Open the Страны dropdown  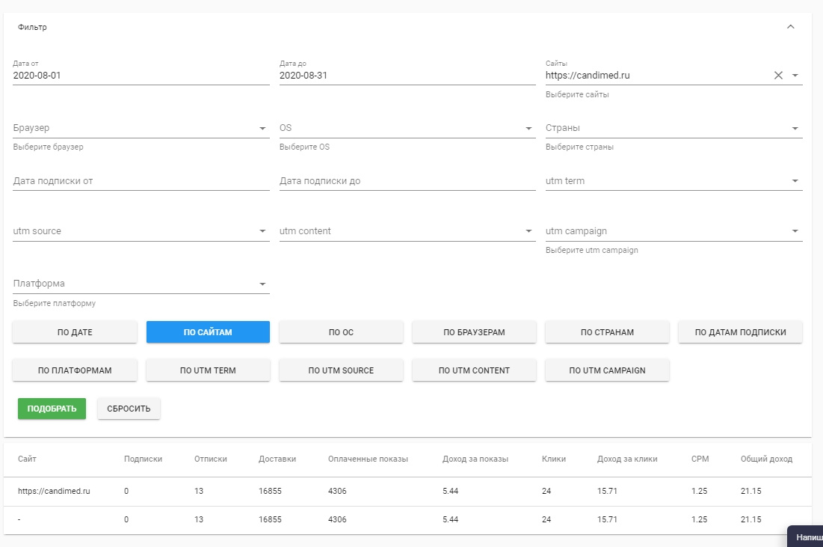point(795,129)
